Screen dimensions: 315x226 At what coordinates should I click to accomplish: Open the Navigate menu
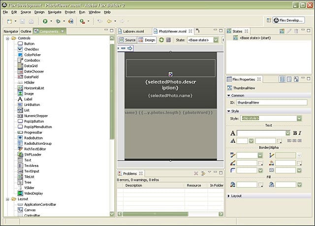click(x=55, y=12)
